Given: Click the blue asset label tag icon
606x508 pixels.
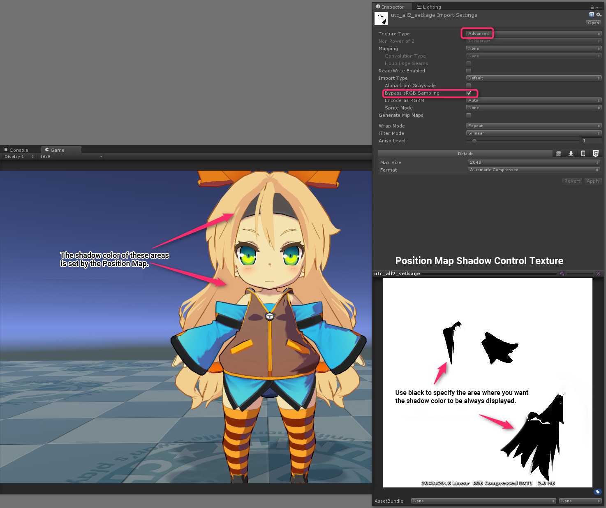Looking at the screenshot, I should [597, 492].
